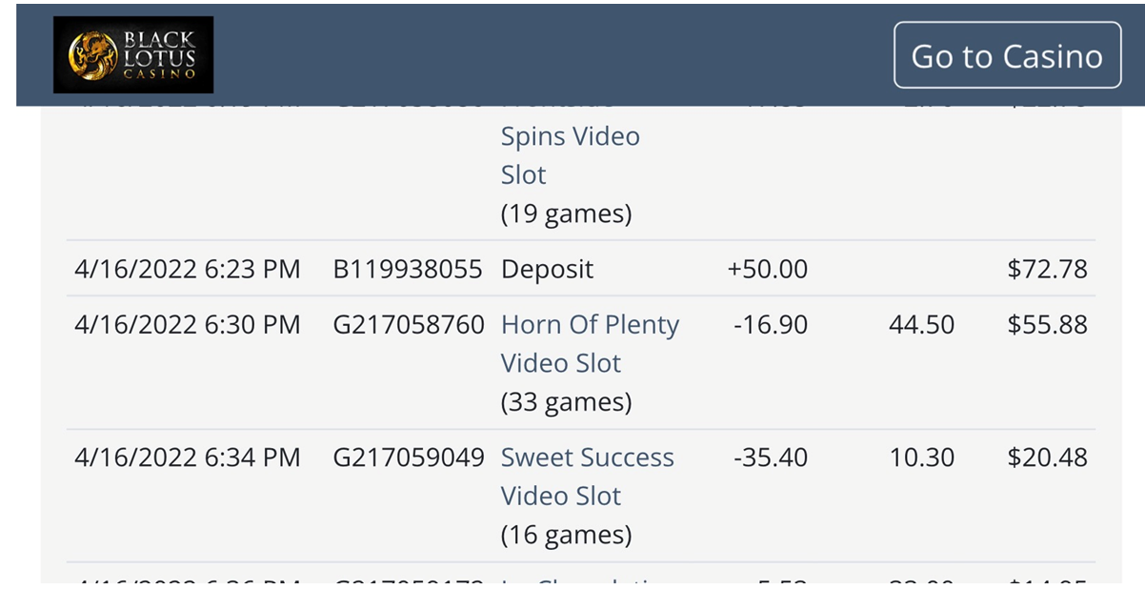
Task: Open the Sweet Success Video Slot link
Action: coord(587,476)
